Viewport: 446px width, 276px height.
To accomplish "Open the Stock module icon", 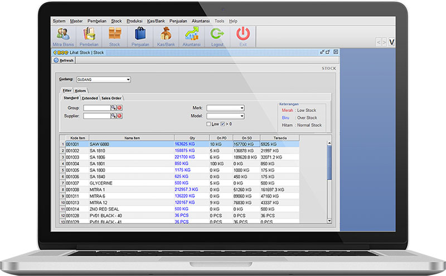I will click(115, 36).
